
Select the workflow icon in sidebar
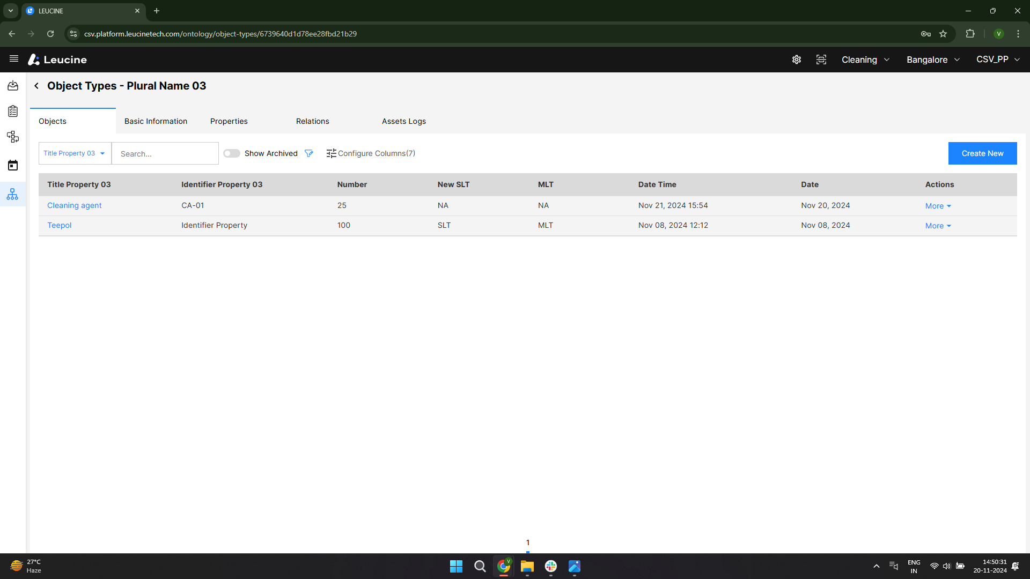tap(12, 137)
